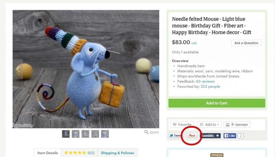Viewport: 275px width, 157px height.
Task: Click the Facebook Like button
Action: click(230, 136)
